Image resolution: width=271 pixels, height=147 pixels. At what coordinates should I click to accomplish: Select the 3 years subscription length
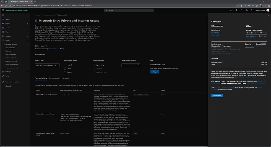point(65,72)
